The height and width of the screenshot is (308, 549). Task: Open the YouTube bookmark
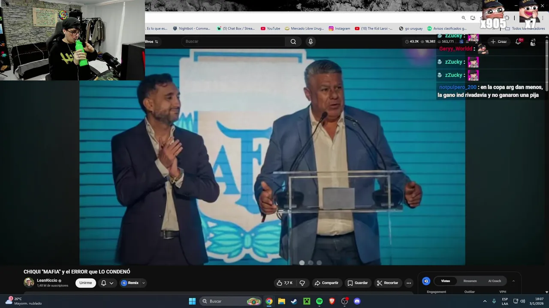tap(270, 29)
